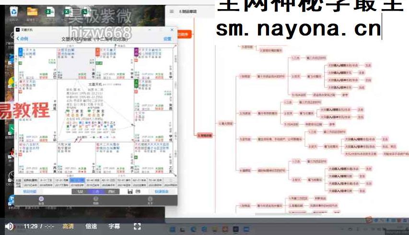Image resolution: width=409 pixels, height=235 pixels.
Task: Click the Windows Start button on the taskbar
Action: pos(173,230)
